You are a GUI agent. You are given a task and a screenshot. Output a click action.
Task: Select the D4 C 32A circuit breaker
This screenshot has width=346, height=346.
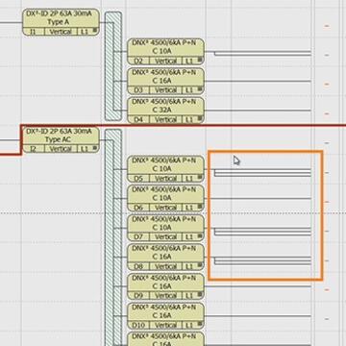click(x=166, y=111)
